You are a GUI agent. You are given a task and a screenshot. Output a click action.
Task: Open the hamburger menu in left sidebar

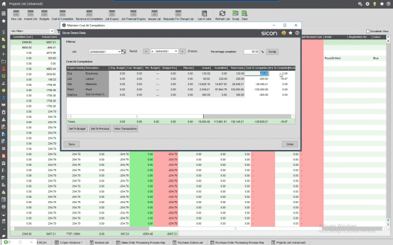3,13
